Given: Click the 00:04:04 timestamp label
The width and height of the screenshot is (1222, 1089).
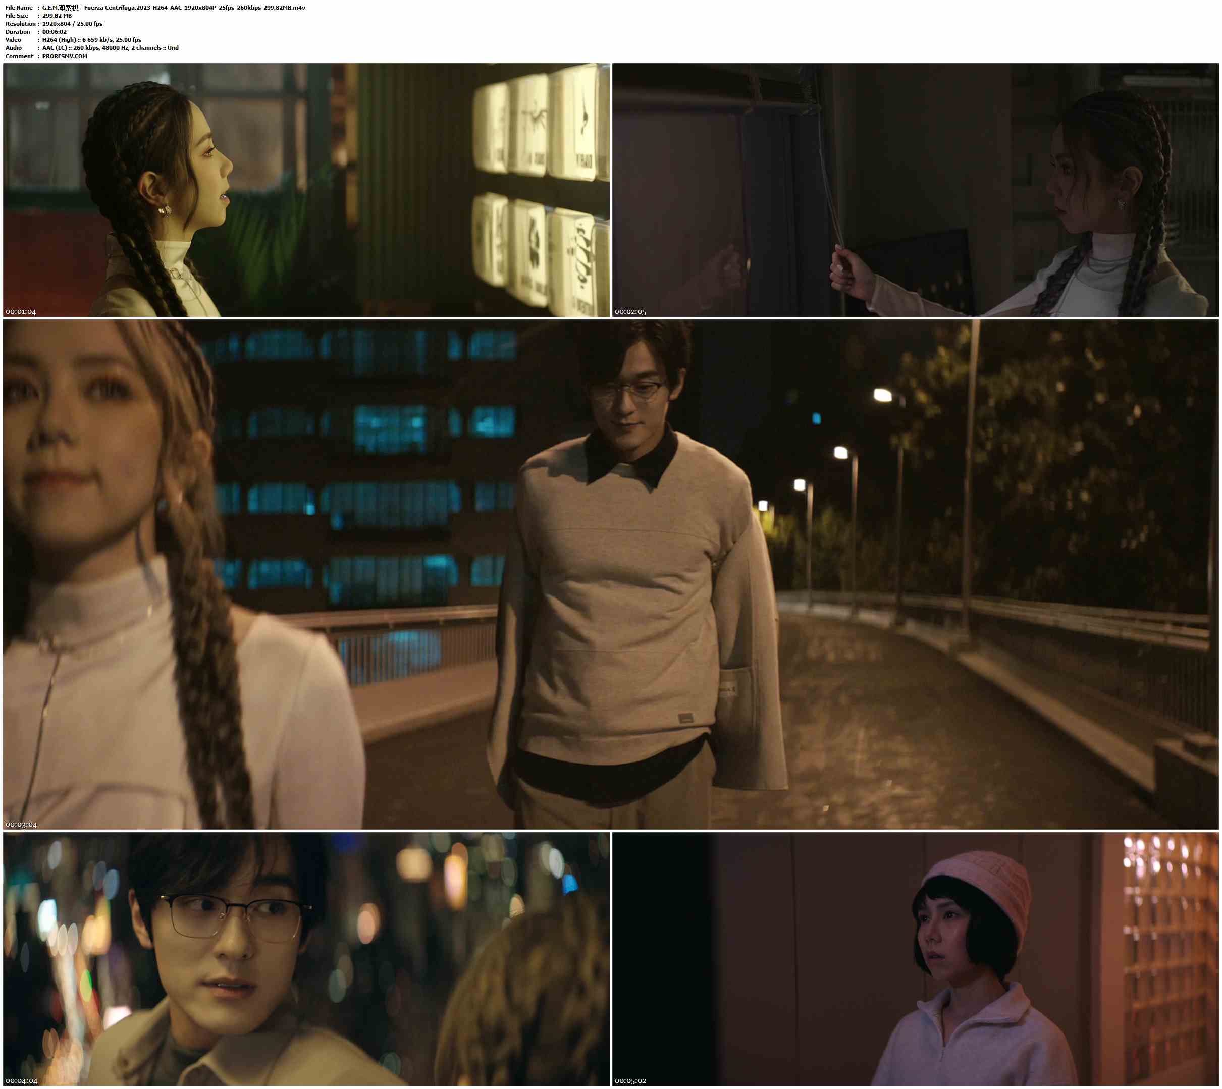Looking at the screenshot, I should click(21, 1080).
